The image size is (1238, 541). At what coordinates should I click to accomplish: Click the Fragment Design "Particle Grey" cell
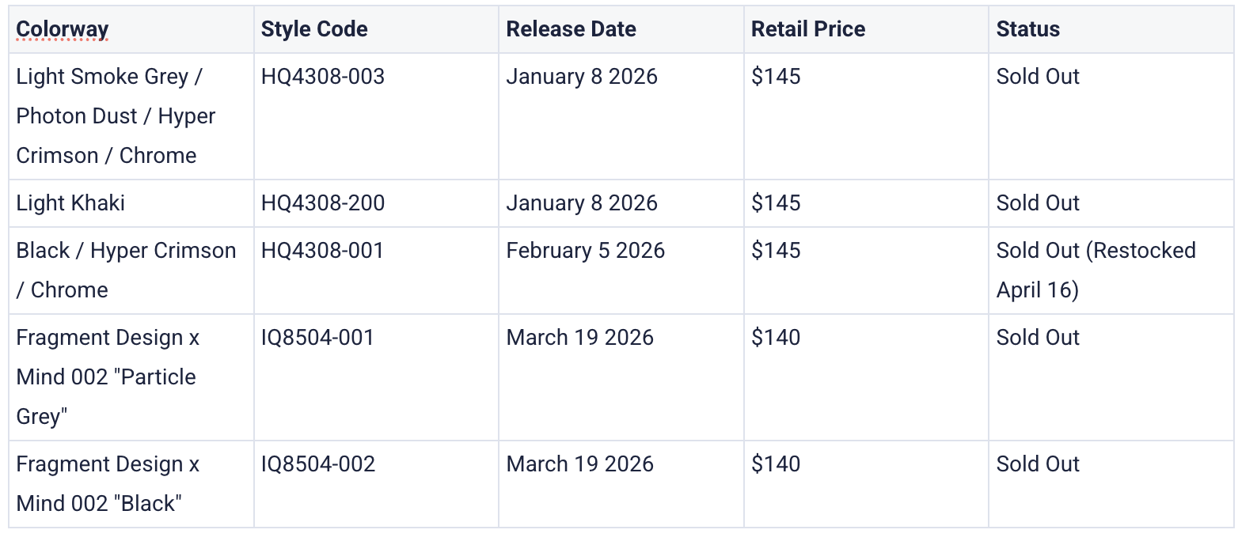(x=108, y=376)
